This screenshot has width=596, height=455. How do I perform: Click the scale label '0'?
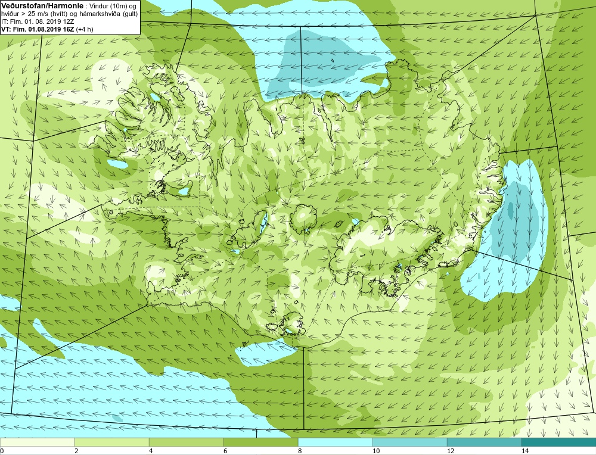pos(2,451)
